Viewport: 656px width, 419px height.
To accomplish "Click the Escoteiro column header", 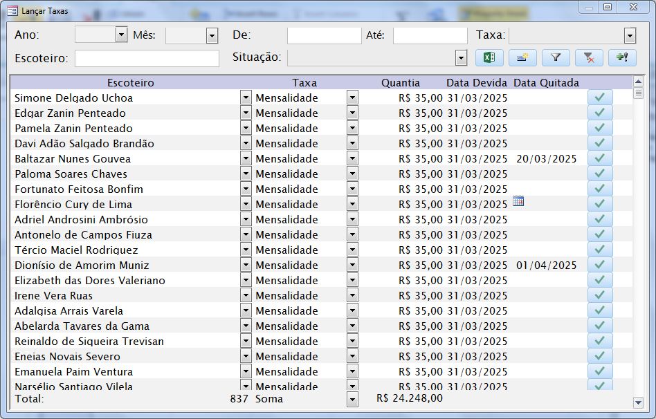I will [131, 82].
